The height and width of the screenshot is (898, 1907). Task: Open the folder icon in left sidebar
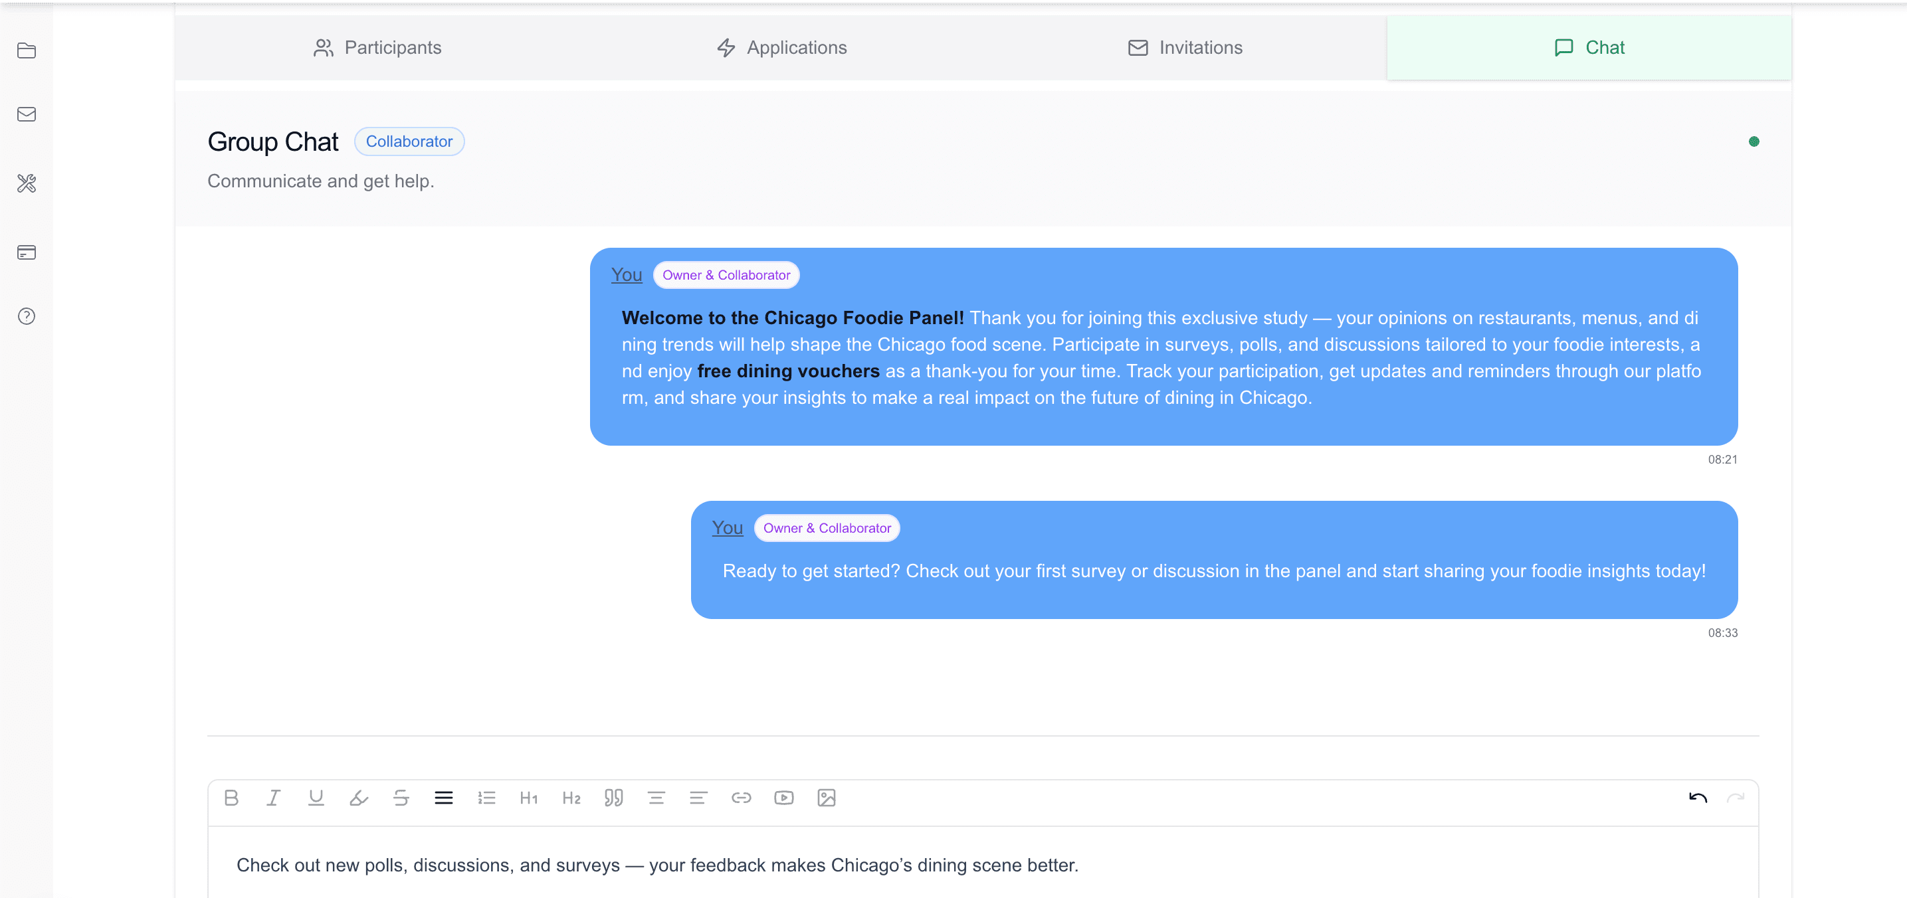click(27, 50)
